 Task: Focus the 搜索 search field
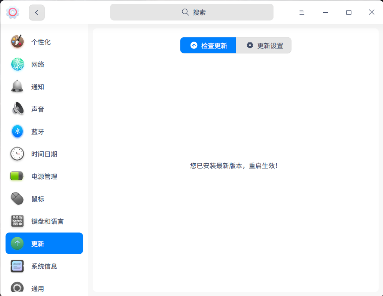[x=192, y=12]
